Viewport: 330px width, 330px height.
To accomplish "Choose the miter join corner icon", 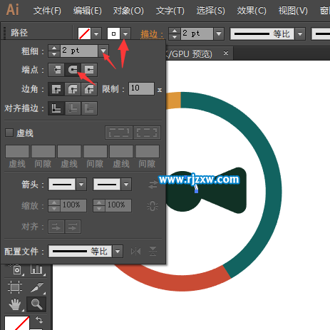I will pos(56,89).
